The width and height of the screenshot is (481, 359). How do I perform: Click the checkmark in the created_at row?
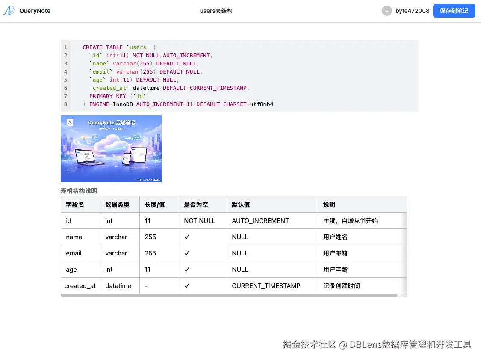coord(186,286)
